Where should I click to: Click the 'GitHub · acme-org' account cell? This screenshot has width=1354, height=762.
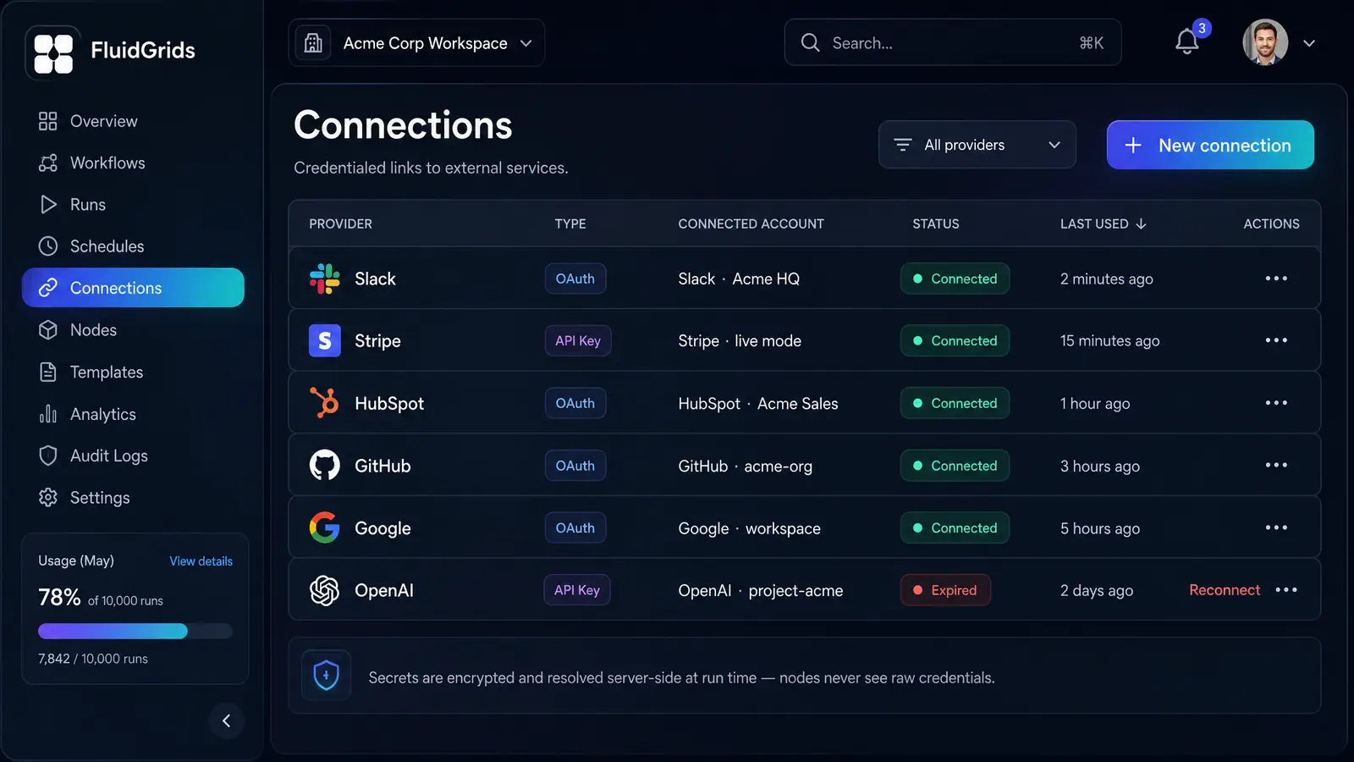pyautogui.click(x=745, y=466)
